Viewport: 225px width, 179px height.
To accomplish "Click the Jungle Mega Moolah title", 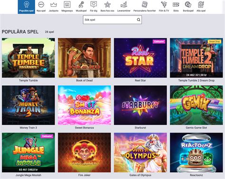I will (28, 175).
